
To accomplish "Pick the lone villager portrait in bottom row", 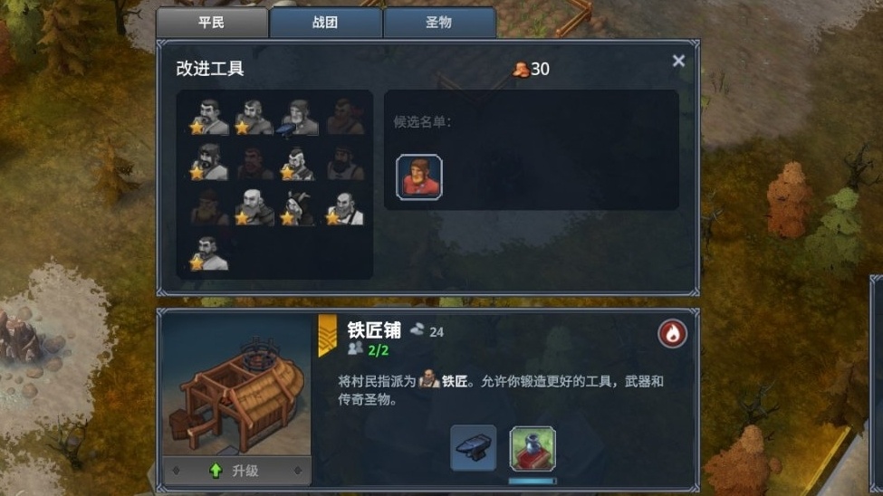I will tap(207, 253).
